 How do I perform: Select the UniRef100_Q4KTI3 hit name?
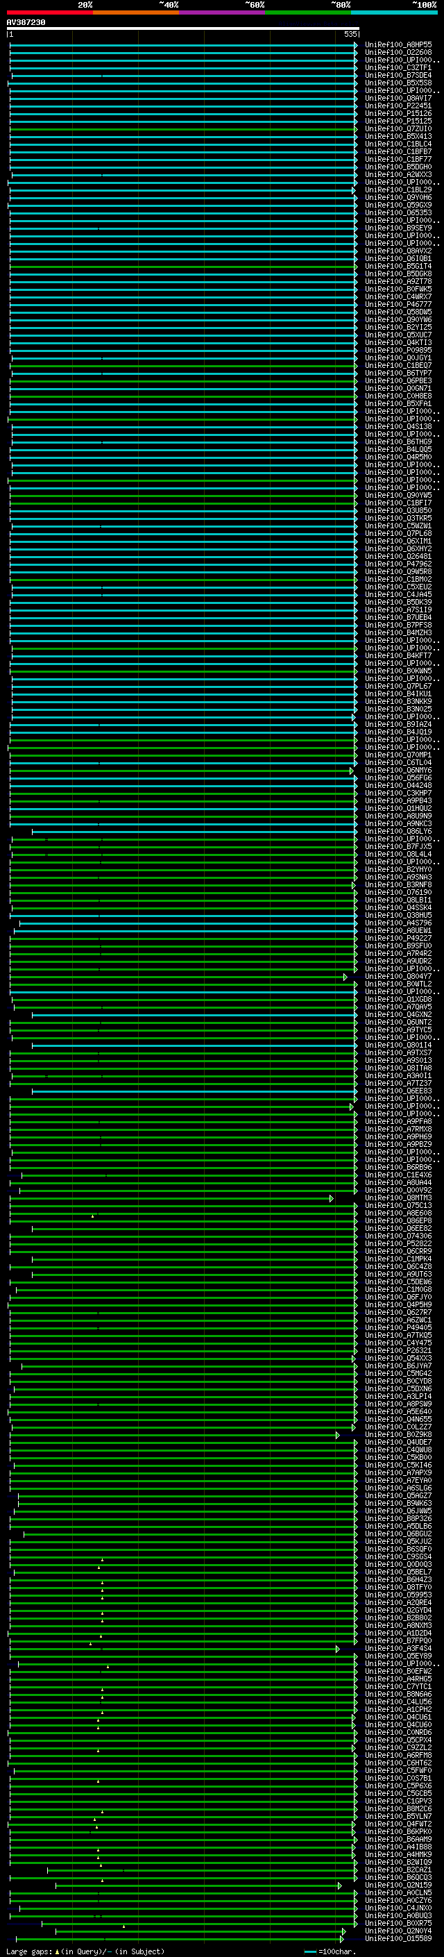click(398, 343)
